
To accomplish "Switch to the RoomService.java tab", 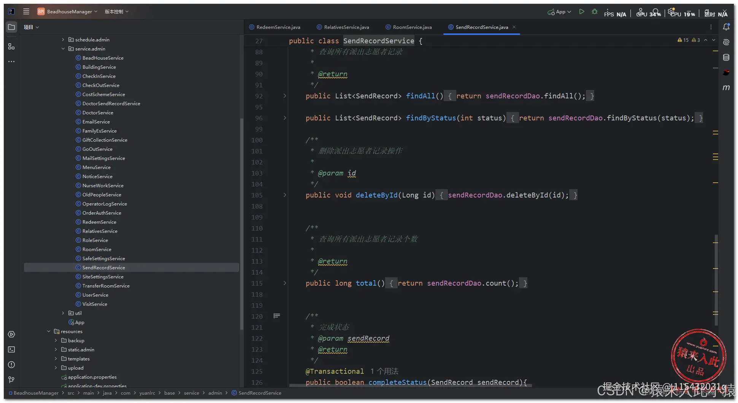I will pyautogui.click(x=408, y=27).
